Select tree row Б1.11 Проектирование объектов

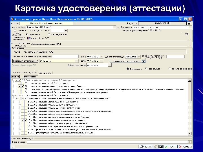point(61,133)
